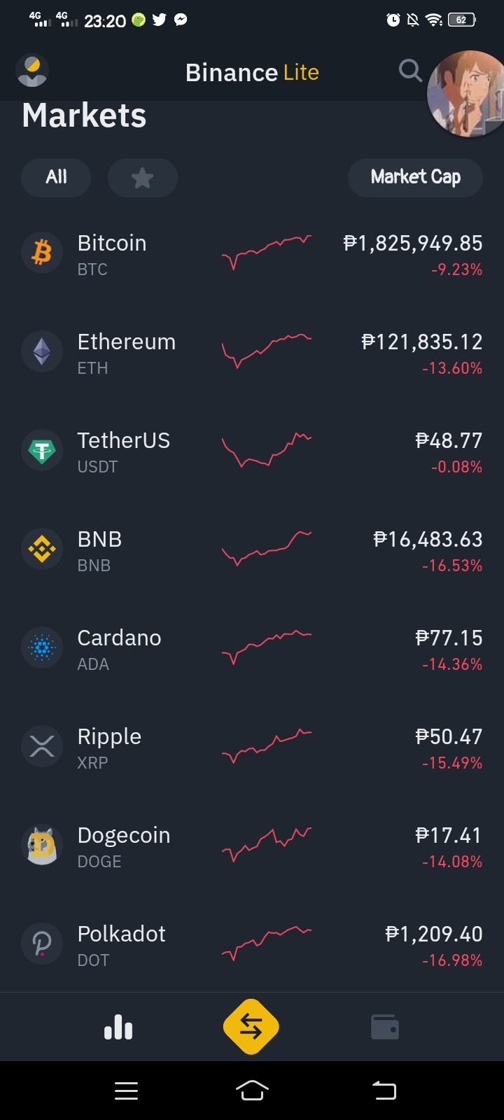Open the floating anime avatar bubble
504x1120 pixels.
point(467,94)
